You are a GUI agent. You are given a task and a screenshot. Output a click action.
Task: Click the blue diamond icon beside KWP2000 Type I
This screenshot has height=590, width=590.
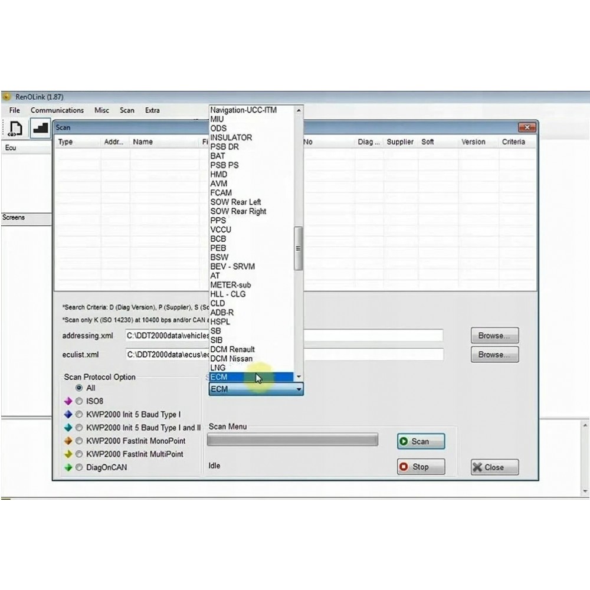click(x=68, y=414)
